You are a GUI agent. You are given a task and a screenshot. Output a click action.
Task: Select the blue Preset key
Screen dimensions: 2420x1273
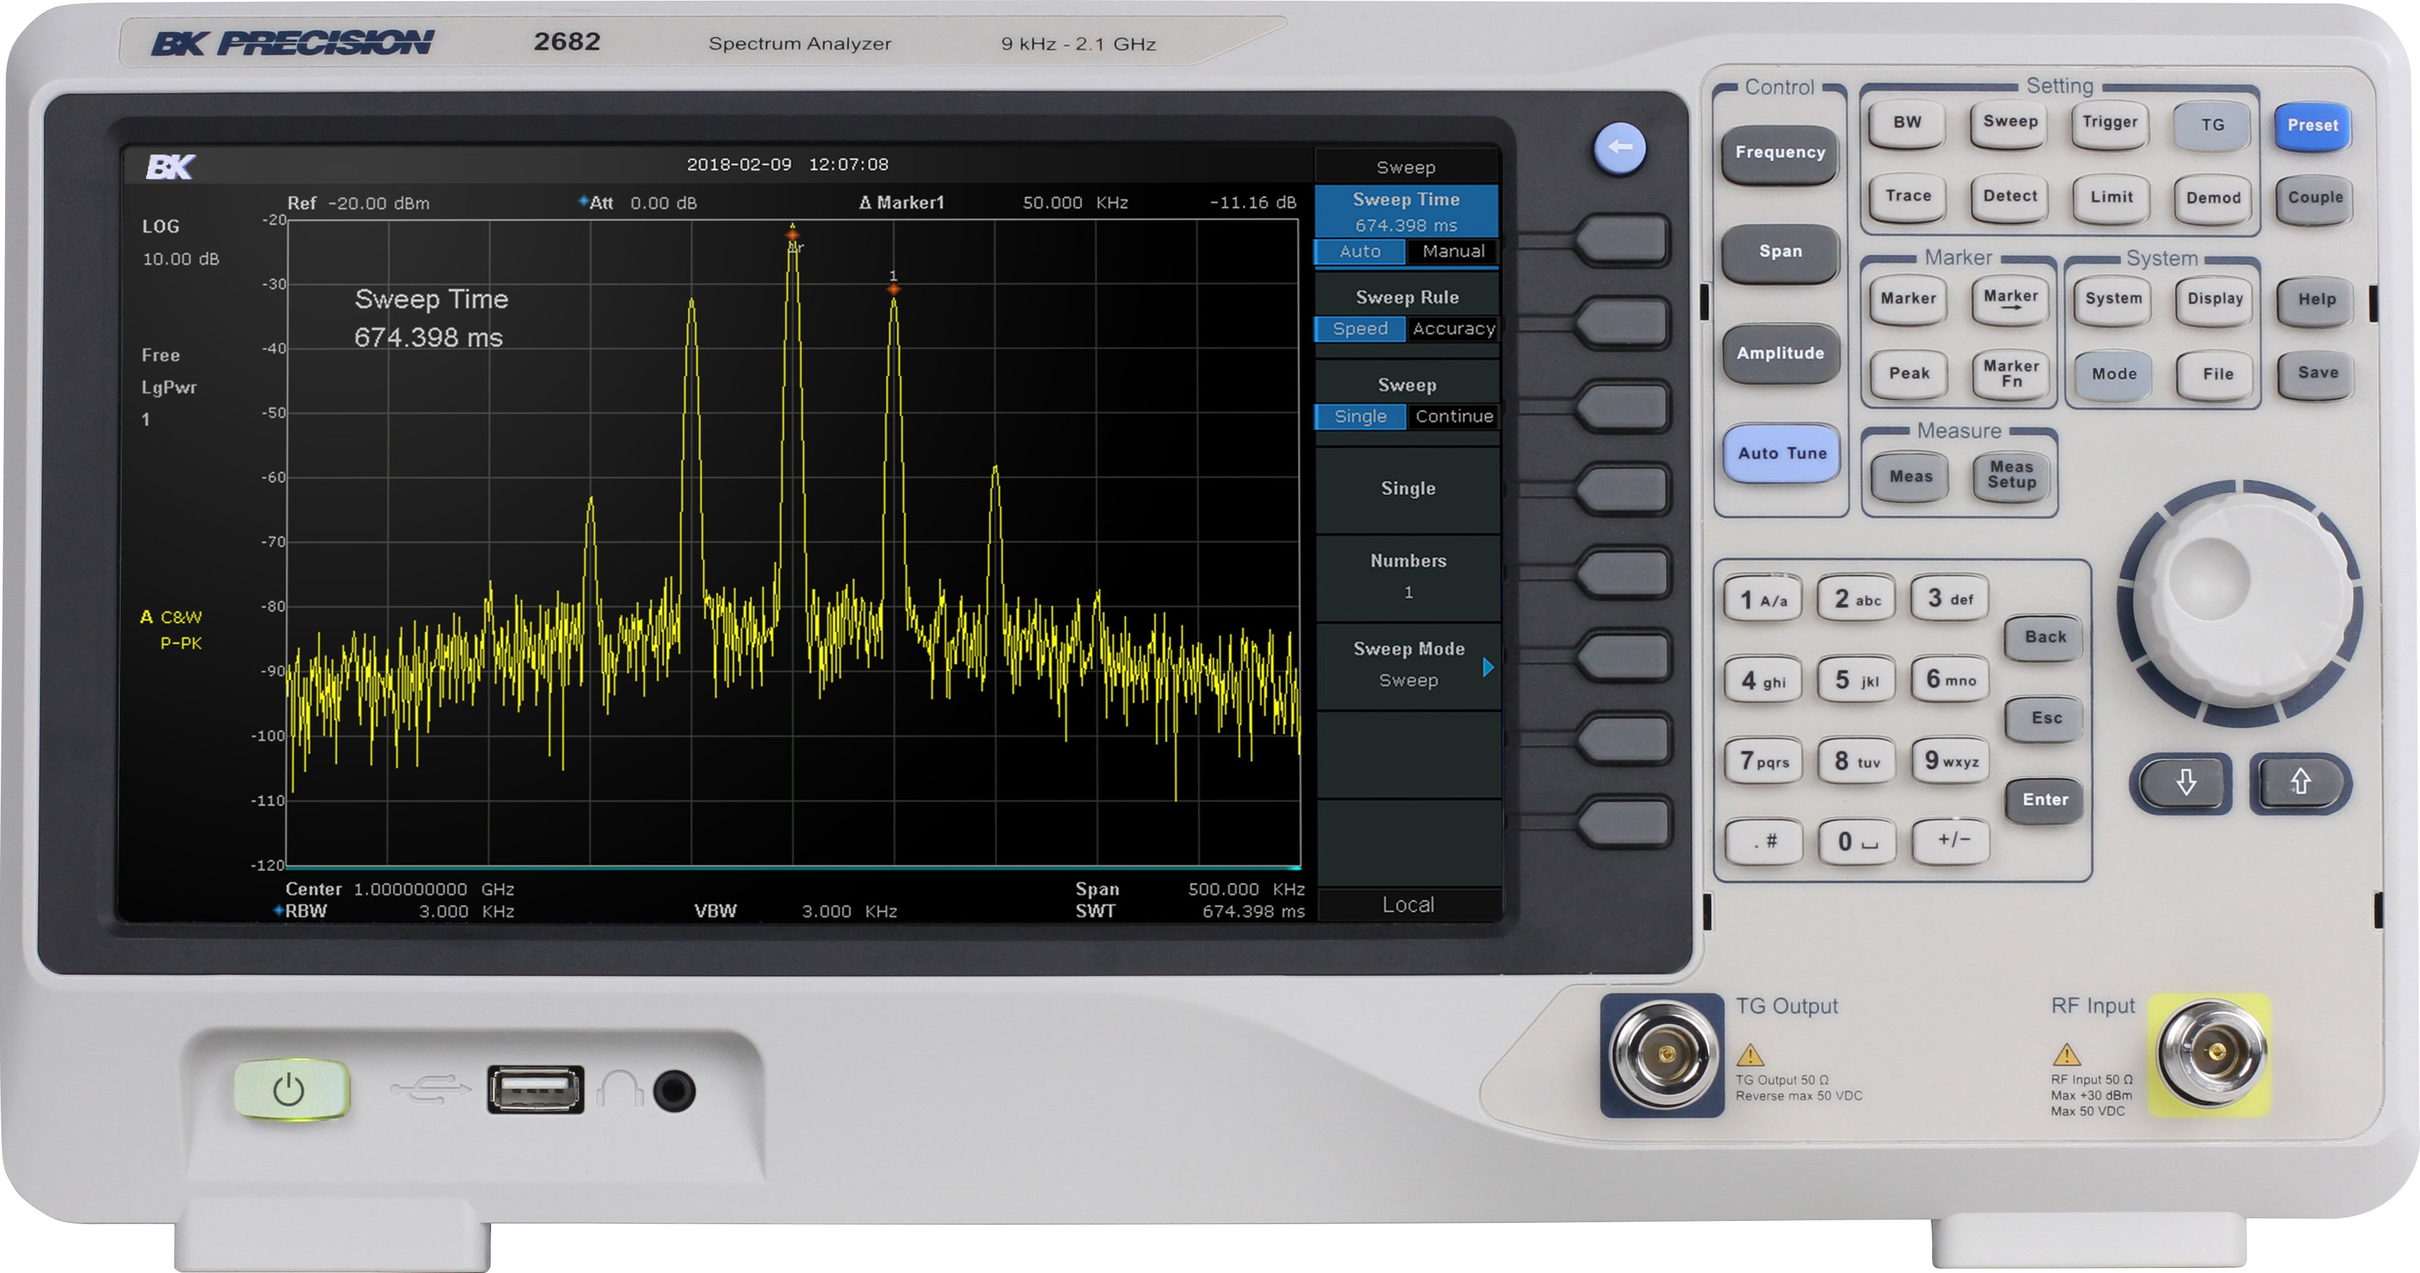point(2312,126)
